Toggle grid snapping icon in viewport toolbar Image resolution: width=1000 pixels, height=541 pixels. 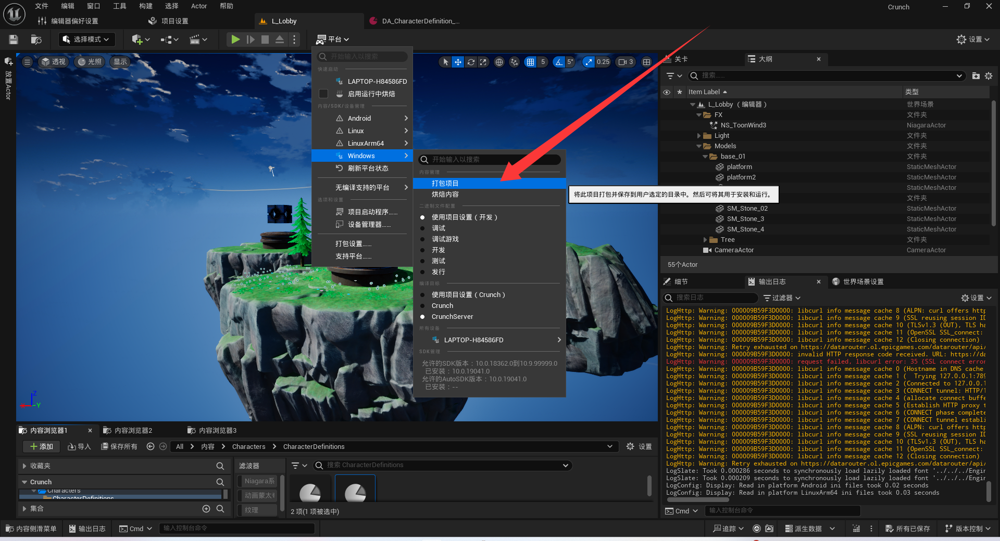click(530, 62)
